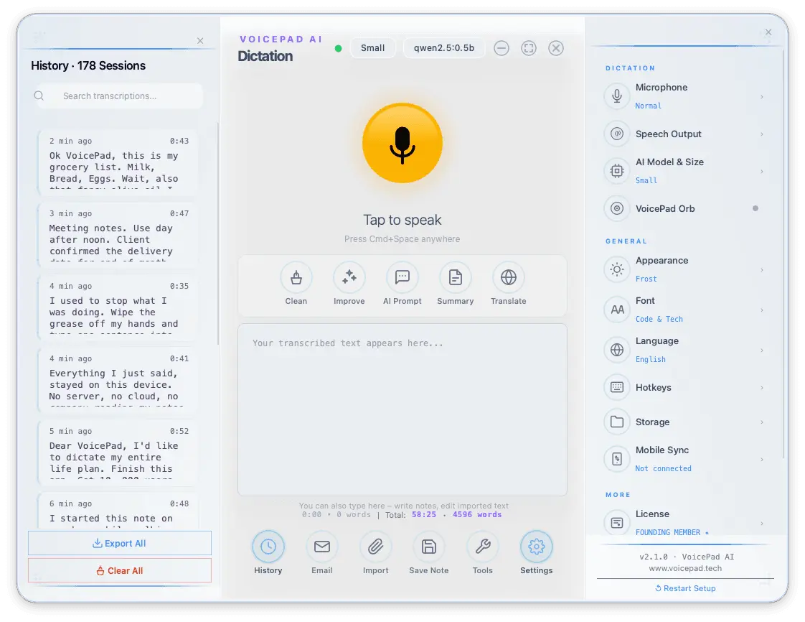Click the Translate globe icon

508,277
